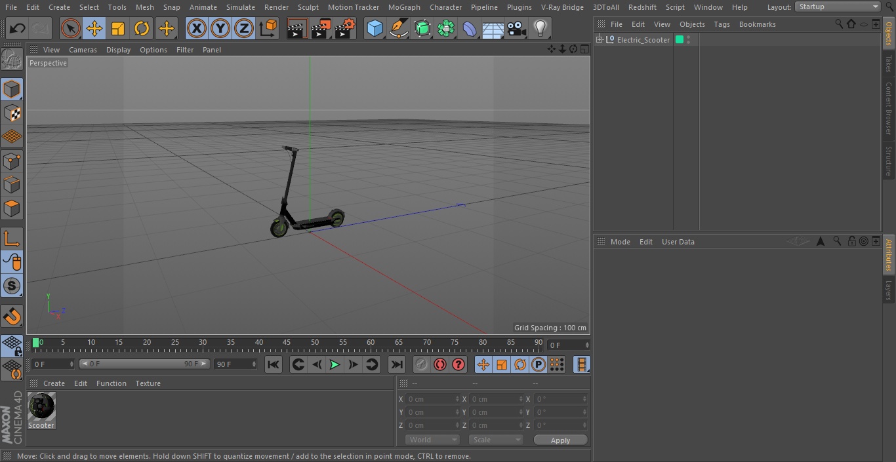Open the Render Settings

tap(345, 28)
